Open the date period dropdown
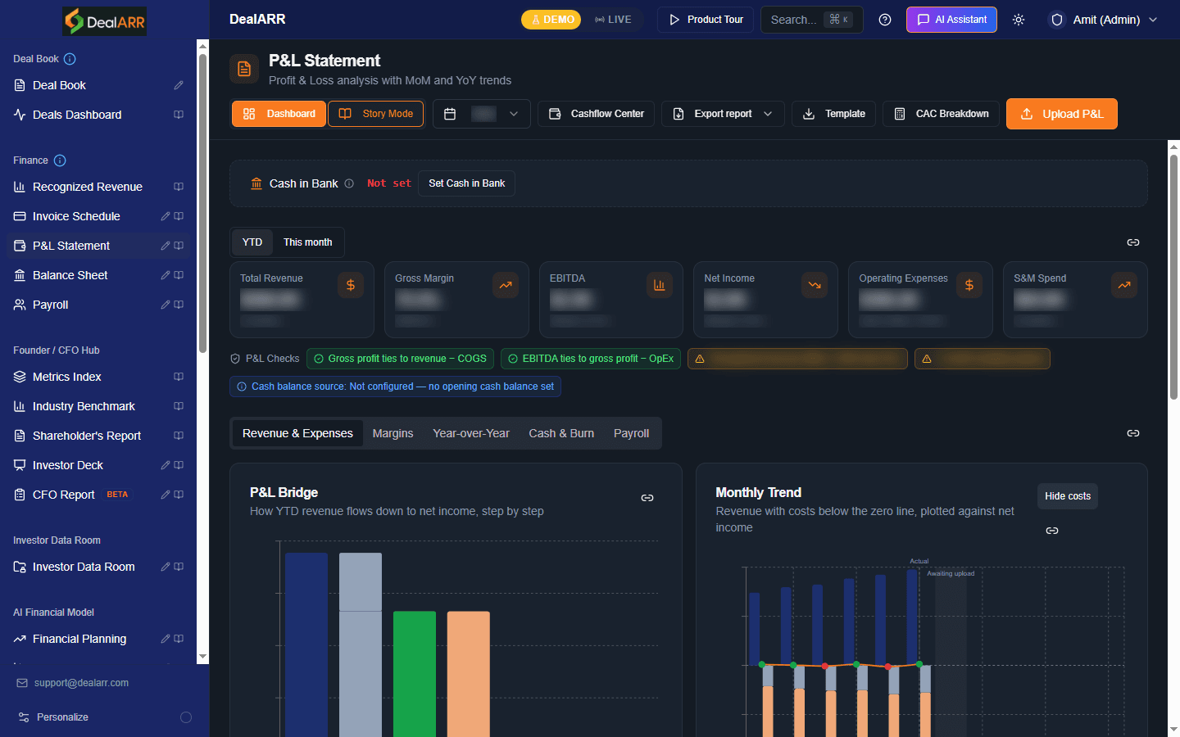This screenshot has width=1180, height=737. click(482, 114)
